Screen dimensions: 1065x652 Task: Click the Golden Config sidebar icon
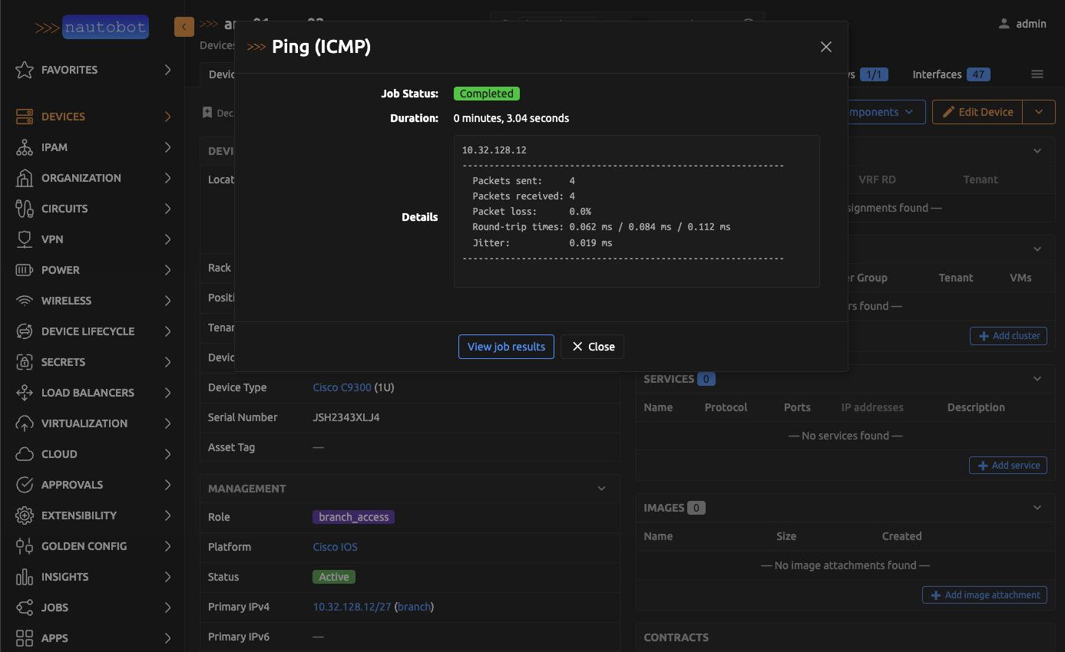click(25, 546)
